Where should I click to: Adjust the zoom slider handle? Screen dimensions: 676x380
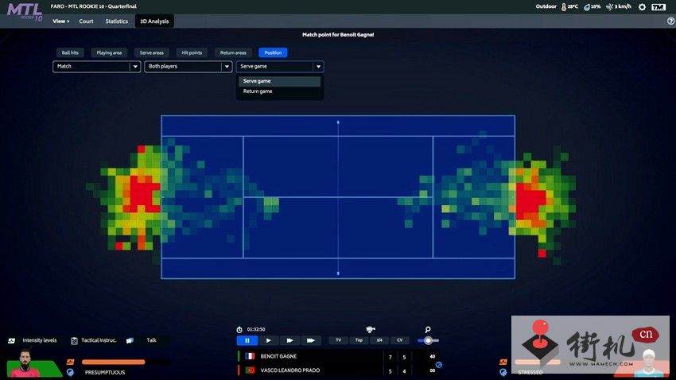(x=428, y=340)
